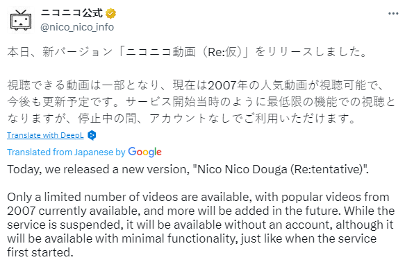Click the Japanese line mentioning アカウントなし
The image size is (405, 271).
182,119
